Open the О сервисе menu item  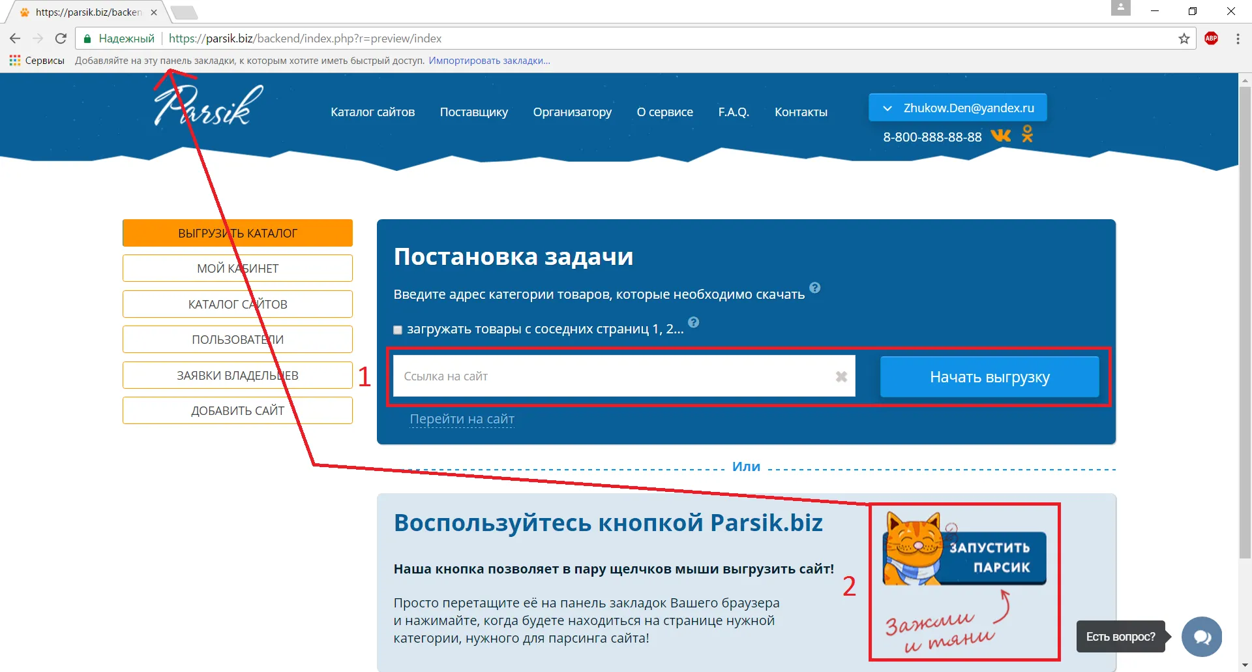(x=665, y=112)
